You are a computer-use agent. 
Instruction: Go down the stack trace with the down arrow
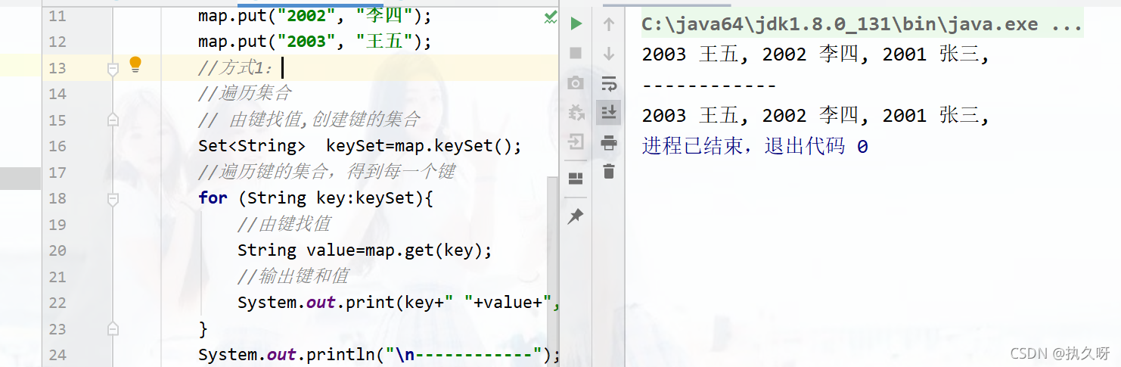pos(608,53)
